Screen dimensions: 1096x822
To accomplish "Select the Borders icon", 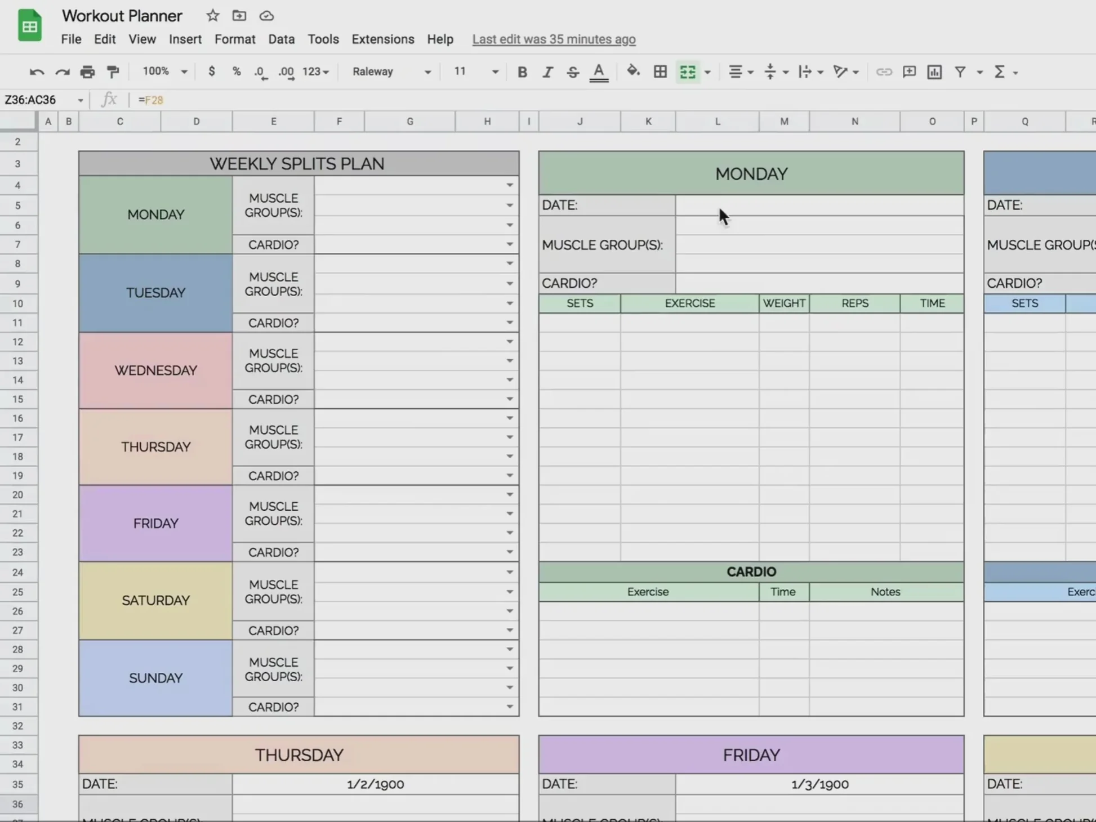I will [660, 72].
